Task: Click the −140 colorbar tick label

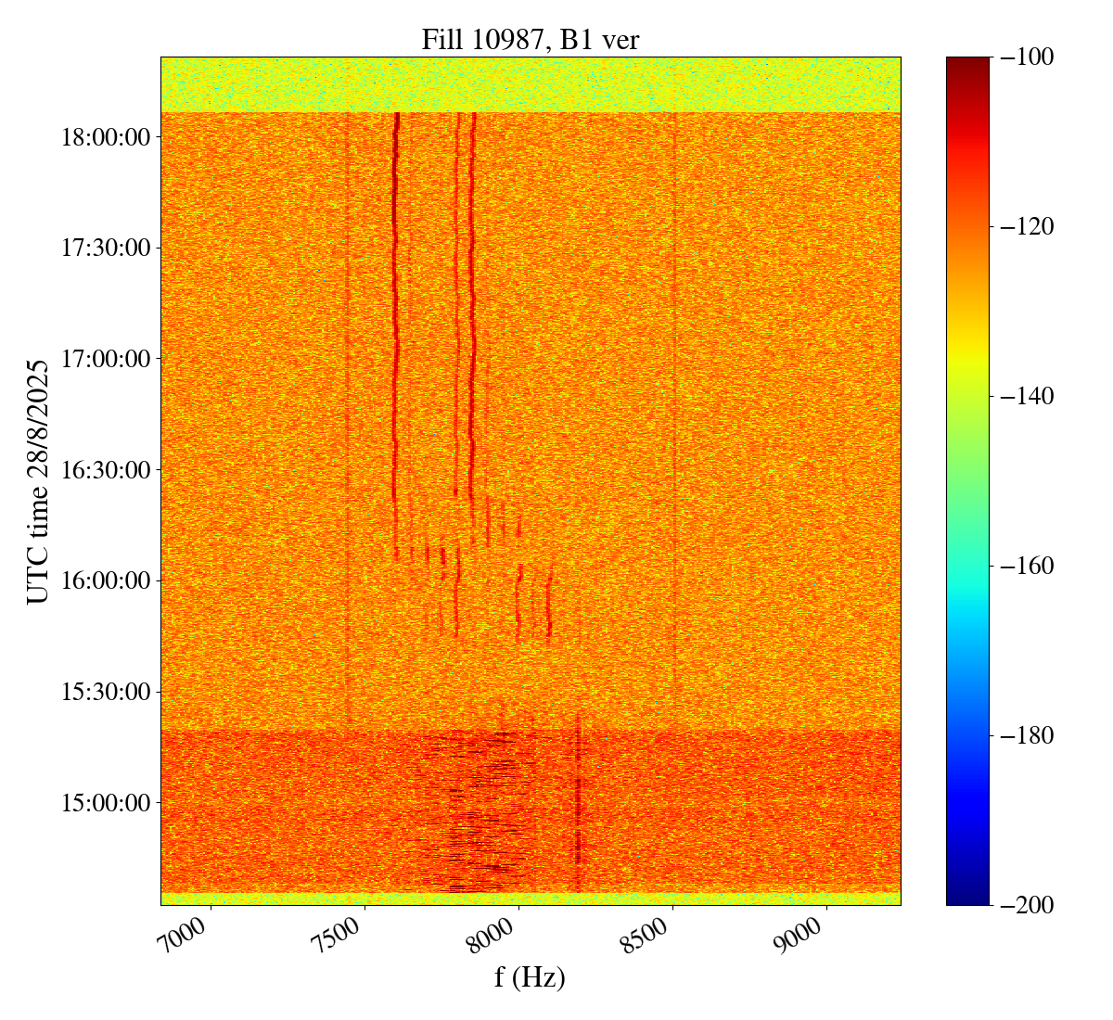Action: [x=1028, y=396]
